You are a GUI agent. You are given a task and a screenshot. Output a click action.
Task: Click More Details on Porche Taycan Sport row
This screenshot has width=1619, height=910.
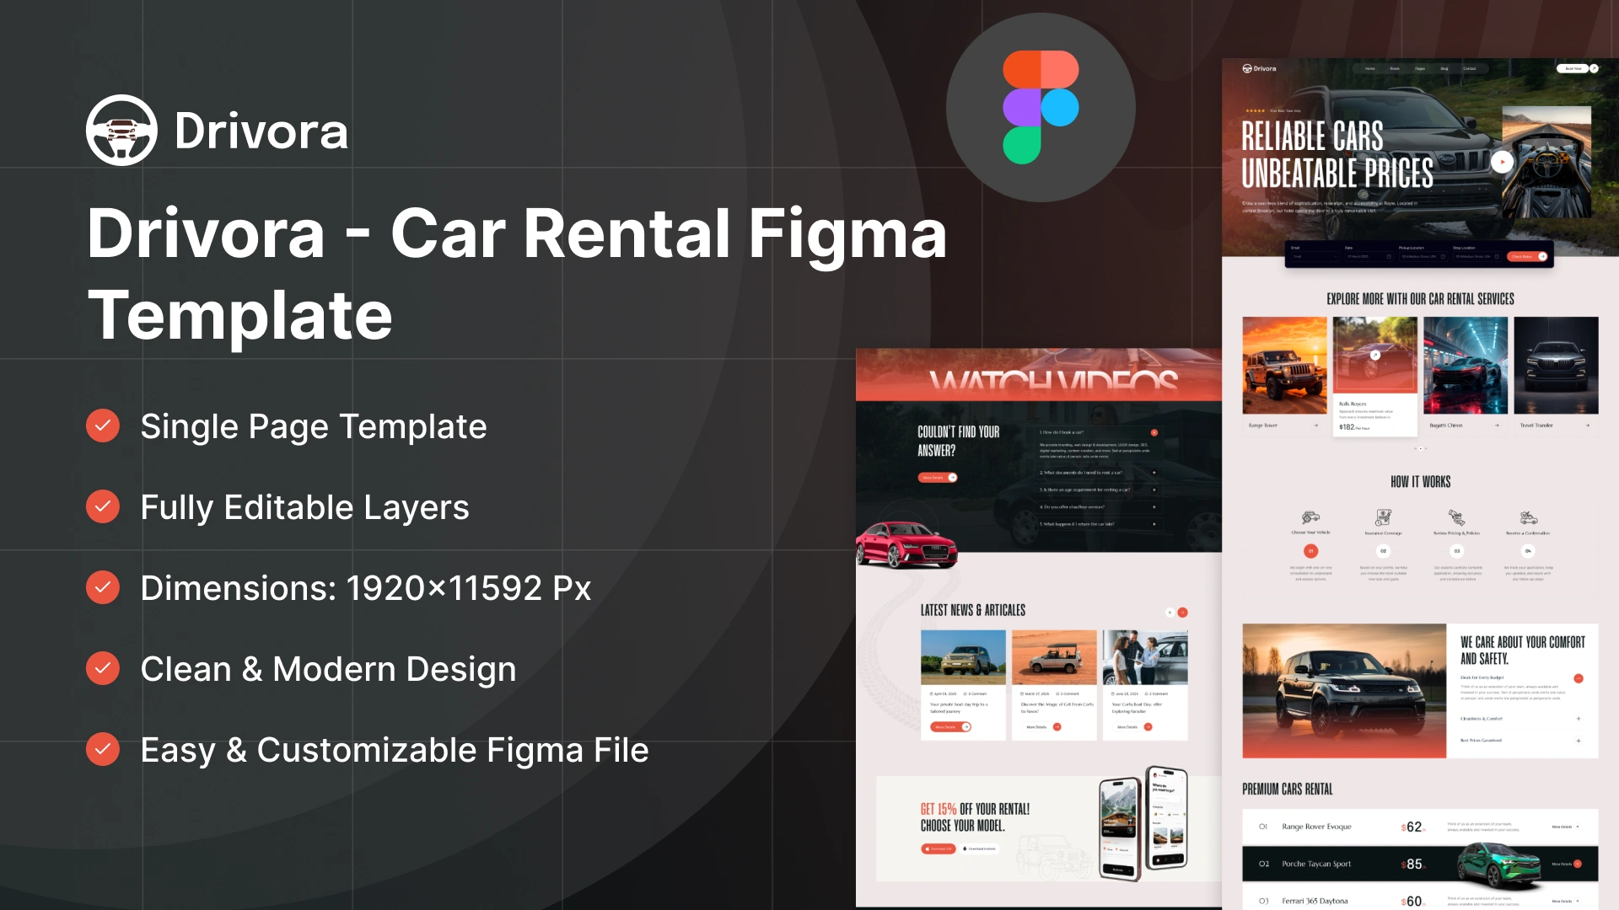tap(1567, 864)
